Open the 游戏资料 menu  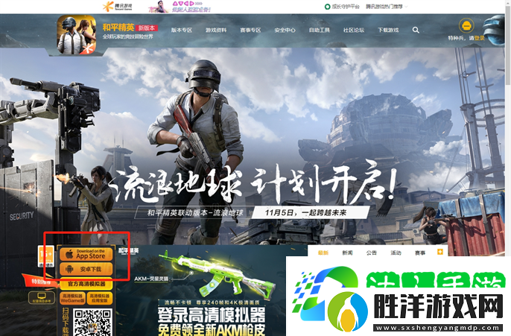click(216, 30)
